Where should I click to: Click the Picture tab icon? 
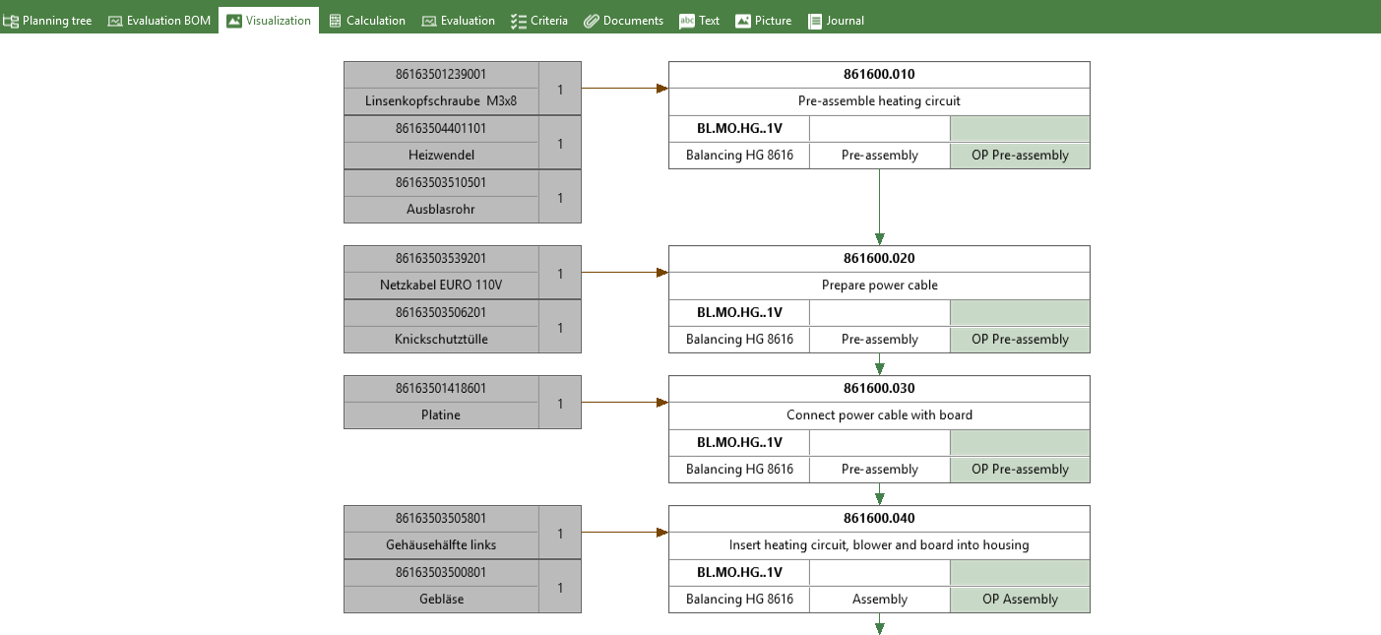tap(743, 21)
